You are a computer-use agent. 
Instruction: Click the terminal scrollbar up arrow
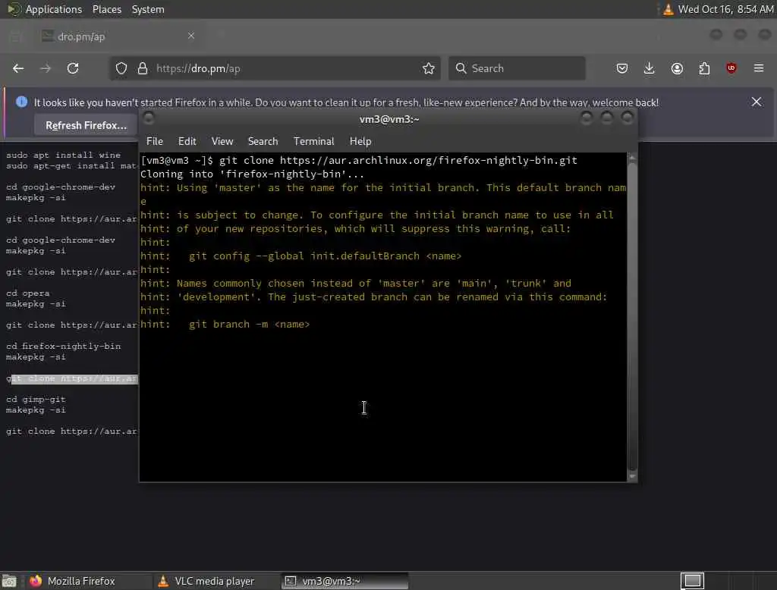pyautogui.click(x=632, y=158)
